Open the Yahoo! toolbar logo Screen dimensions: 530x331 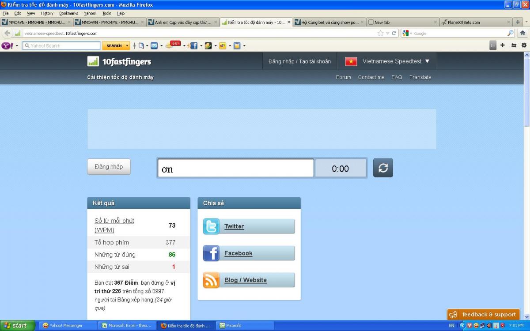point(8,45)
